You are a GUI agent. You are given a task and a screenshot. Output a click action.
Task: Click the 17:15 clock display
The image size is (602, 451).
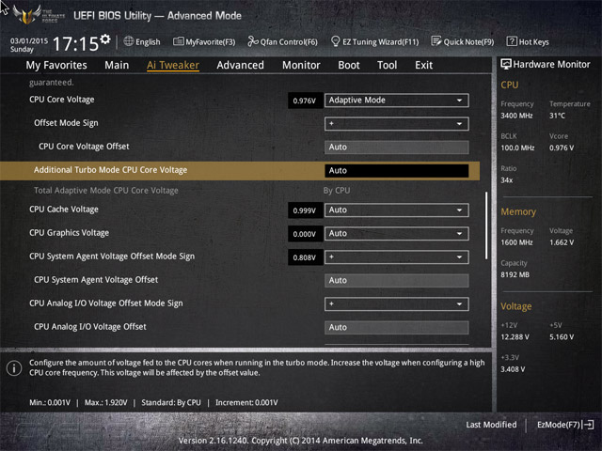[x=75, y=43]
